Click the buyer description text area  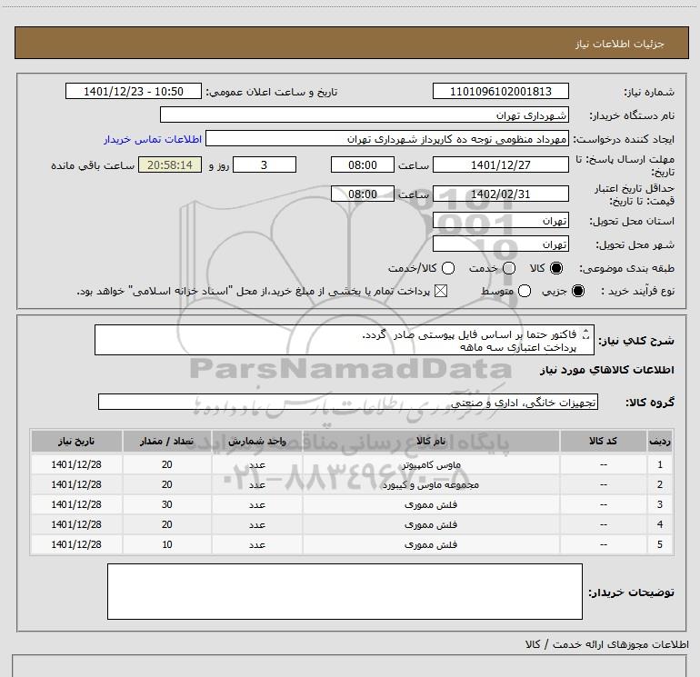345,592
